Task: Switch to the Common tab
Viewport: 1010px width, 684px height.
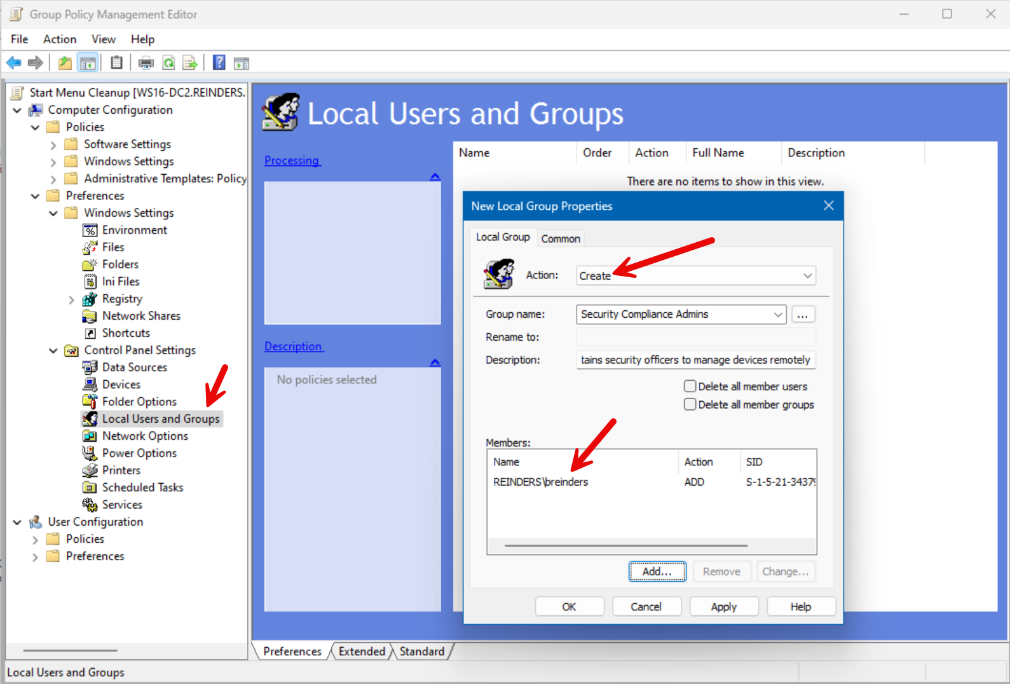Action: tap(560, 238)
